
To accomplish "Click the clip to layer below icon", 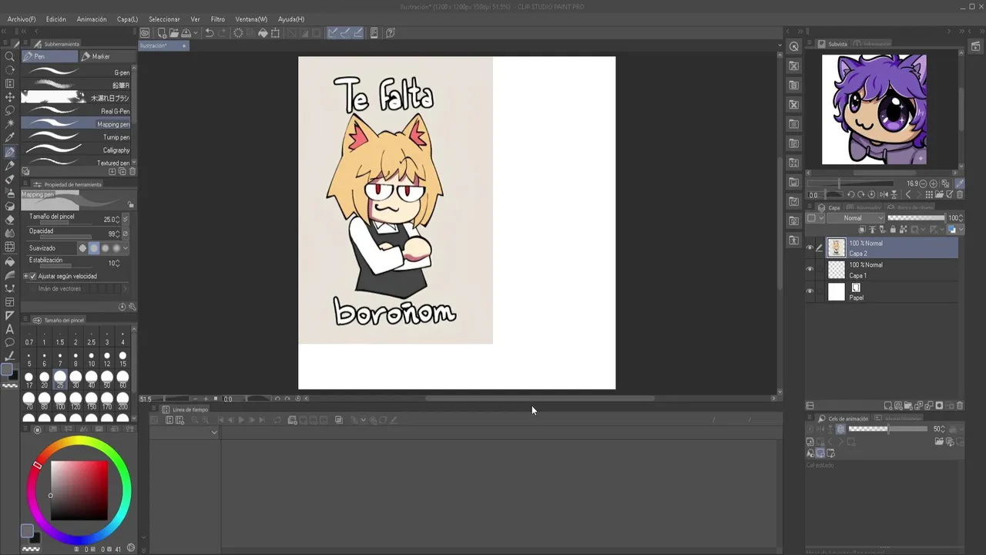I will (x=862, y=229).
